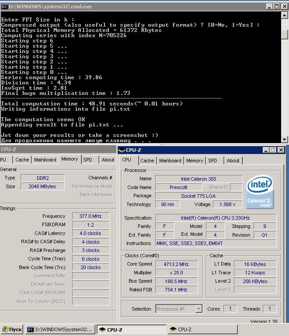
Task: Switch to the Memory tab in left CPU-Z
Action: [x=70, y=159]
